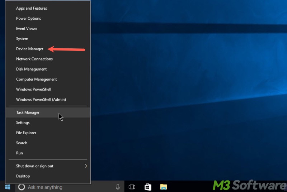Select Disk Management

[32, 69]
